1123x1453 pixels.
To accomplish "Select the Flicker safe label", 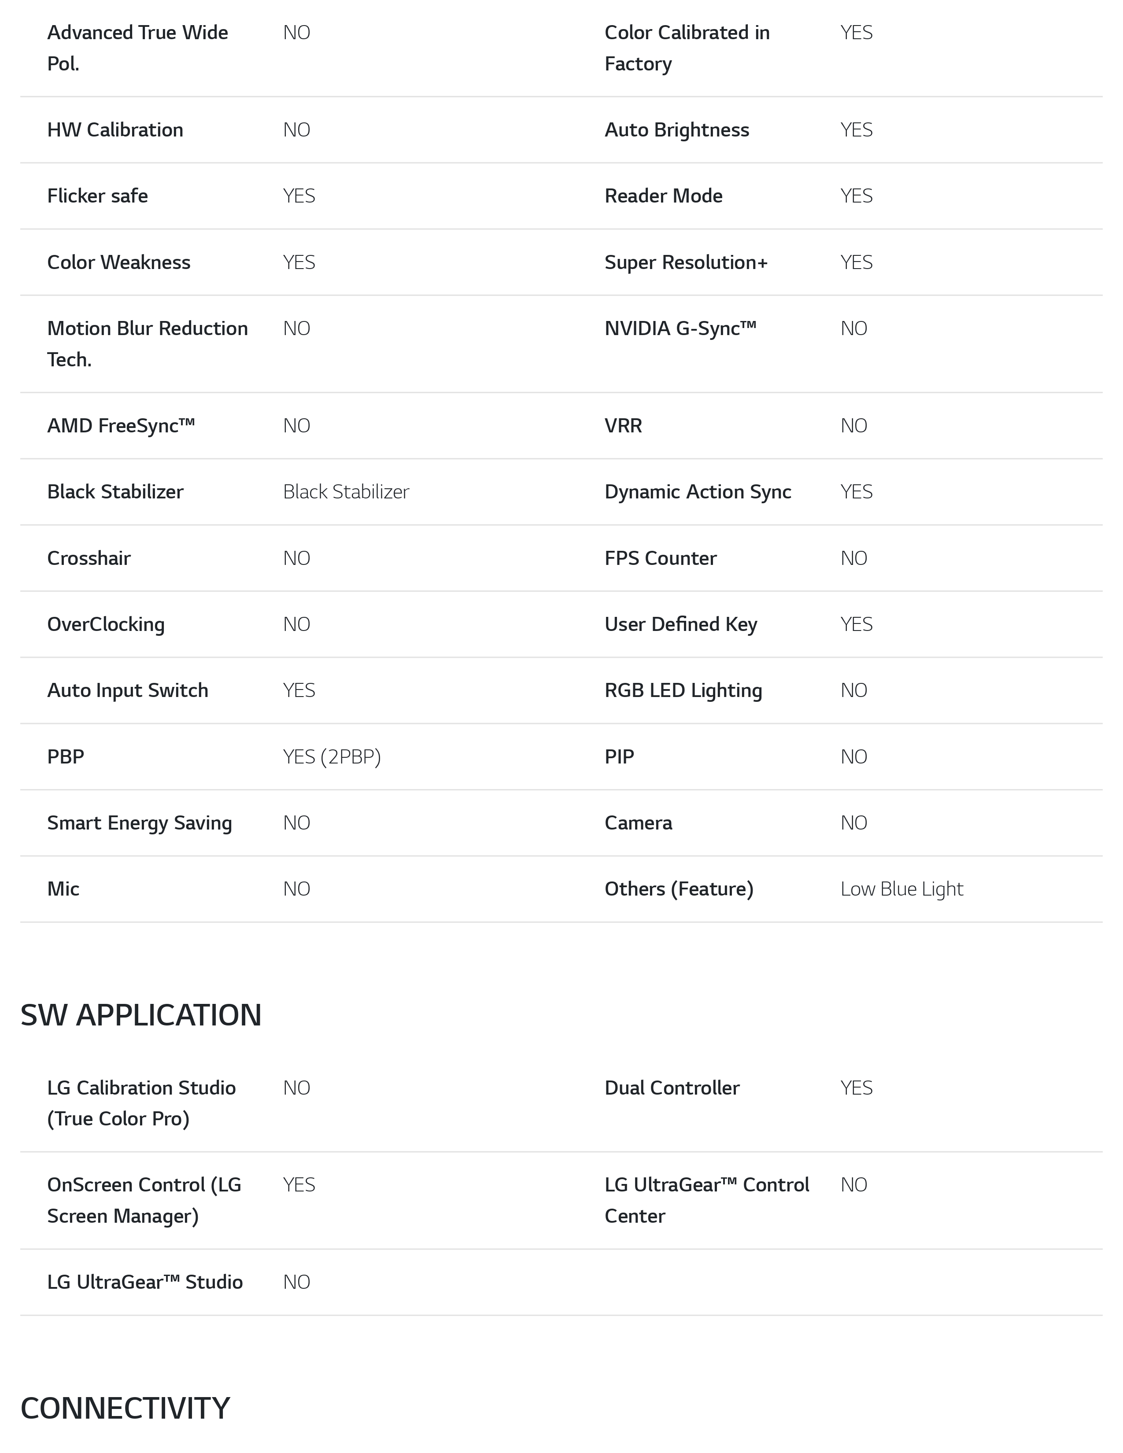I will 97,195.
